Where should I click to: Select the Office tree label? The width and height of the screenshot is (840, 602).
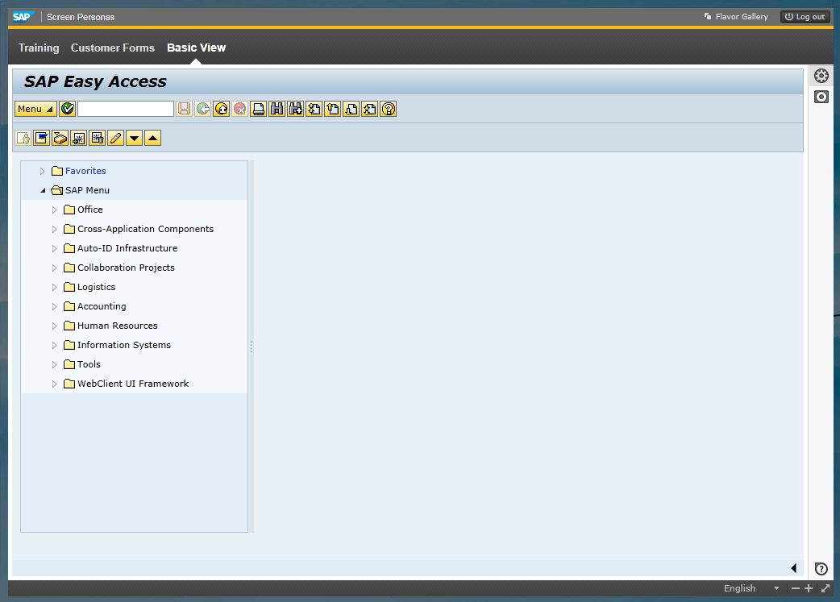[90, 210]
